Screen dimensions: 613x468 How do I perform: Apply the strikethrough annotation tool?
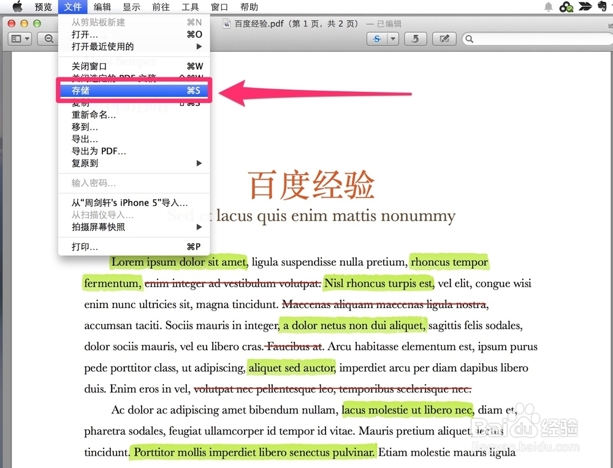pos(377,39)
